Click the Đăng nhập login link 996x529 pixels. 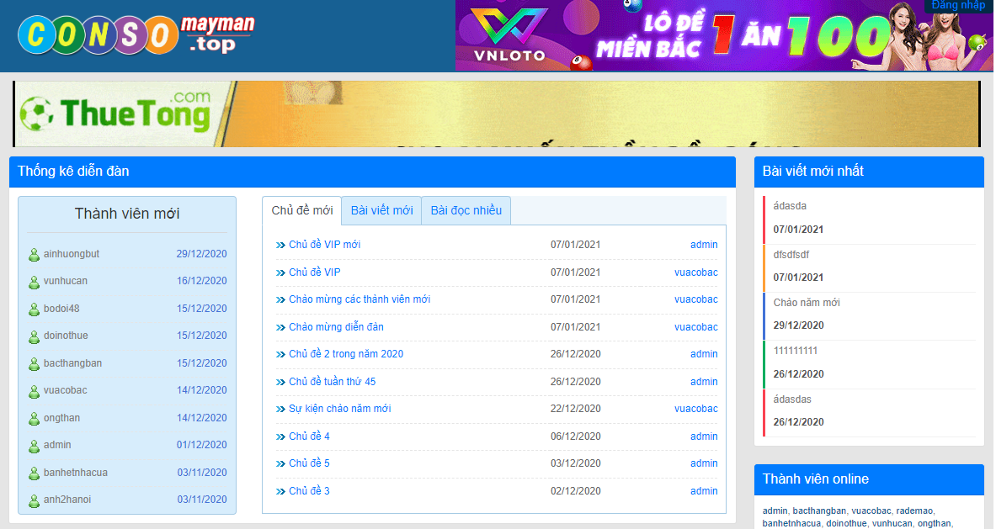tap(958, 6)
